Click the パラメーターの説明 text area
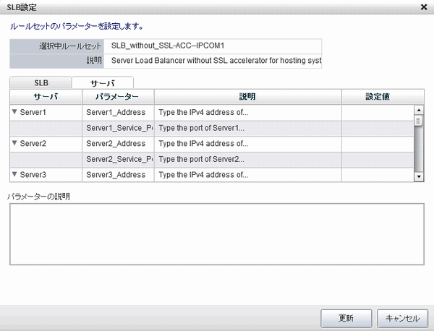 (217, 234)
